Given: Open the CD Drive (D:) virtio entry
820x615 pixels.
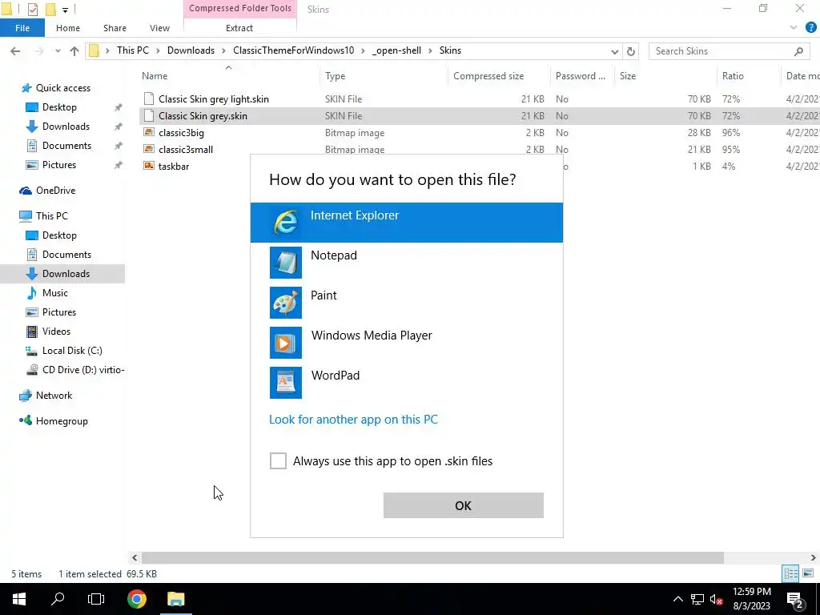Looking at the screenshot, I should [82, 370].
